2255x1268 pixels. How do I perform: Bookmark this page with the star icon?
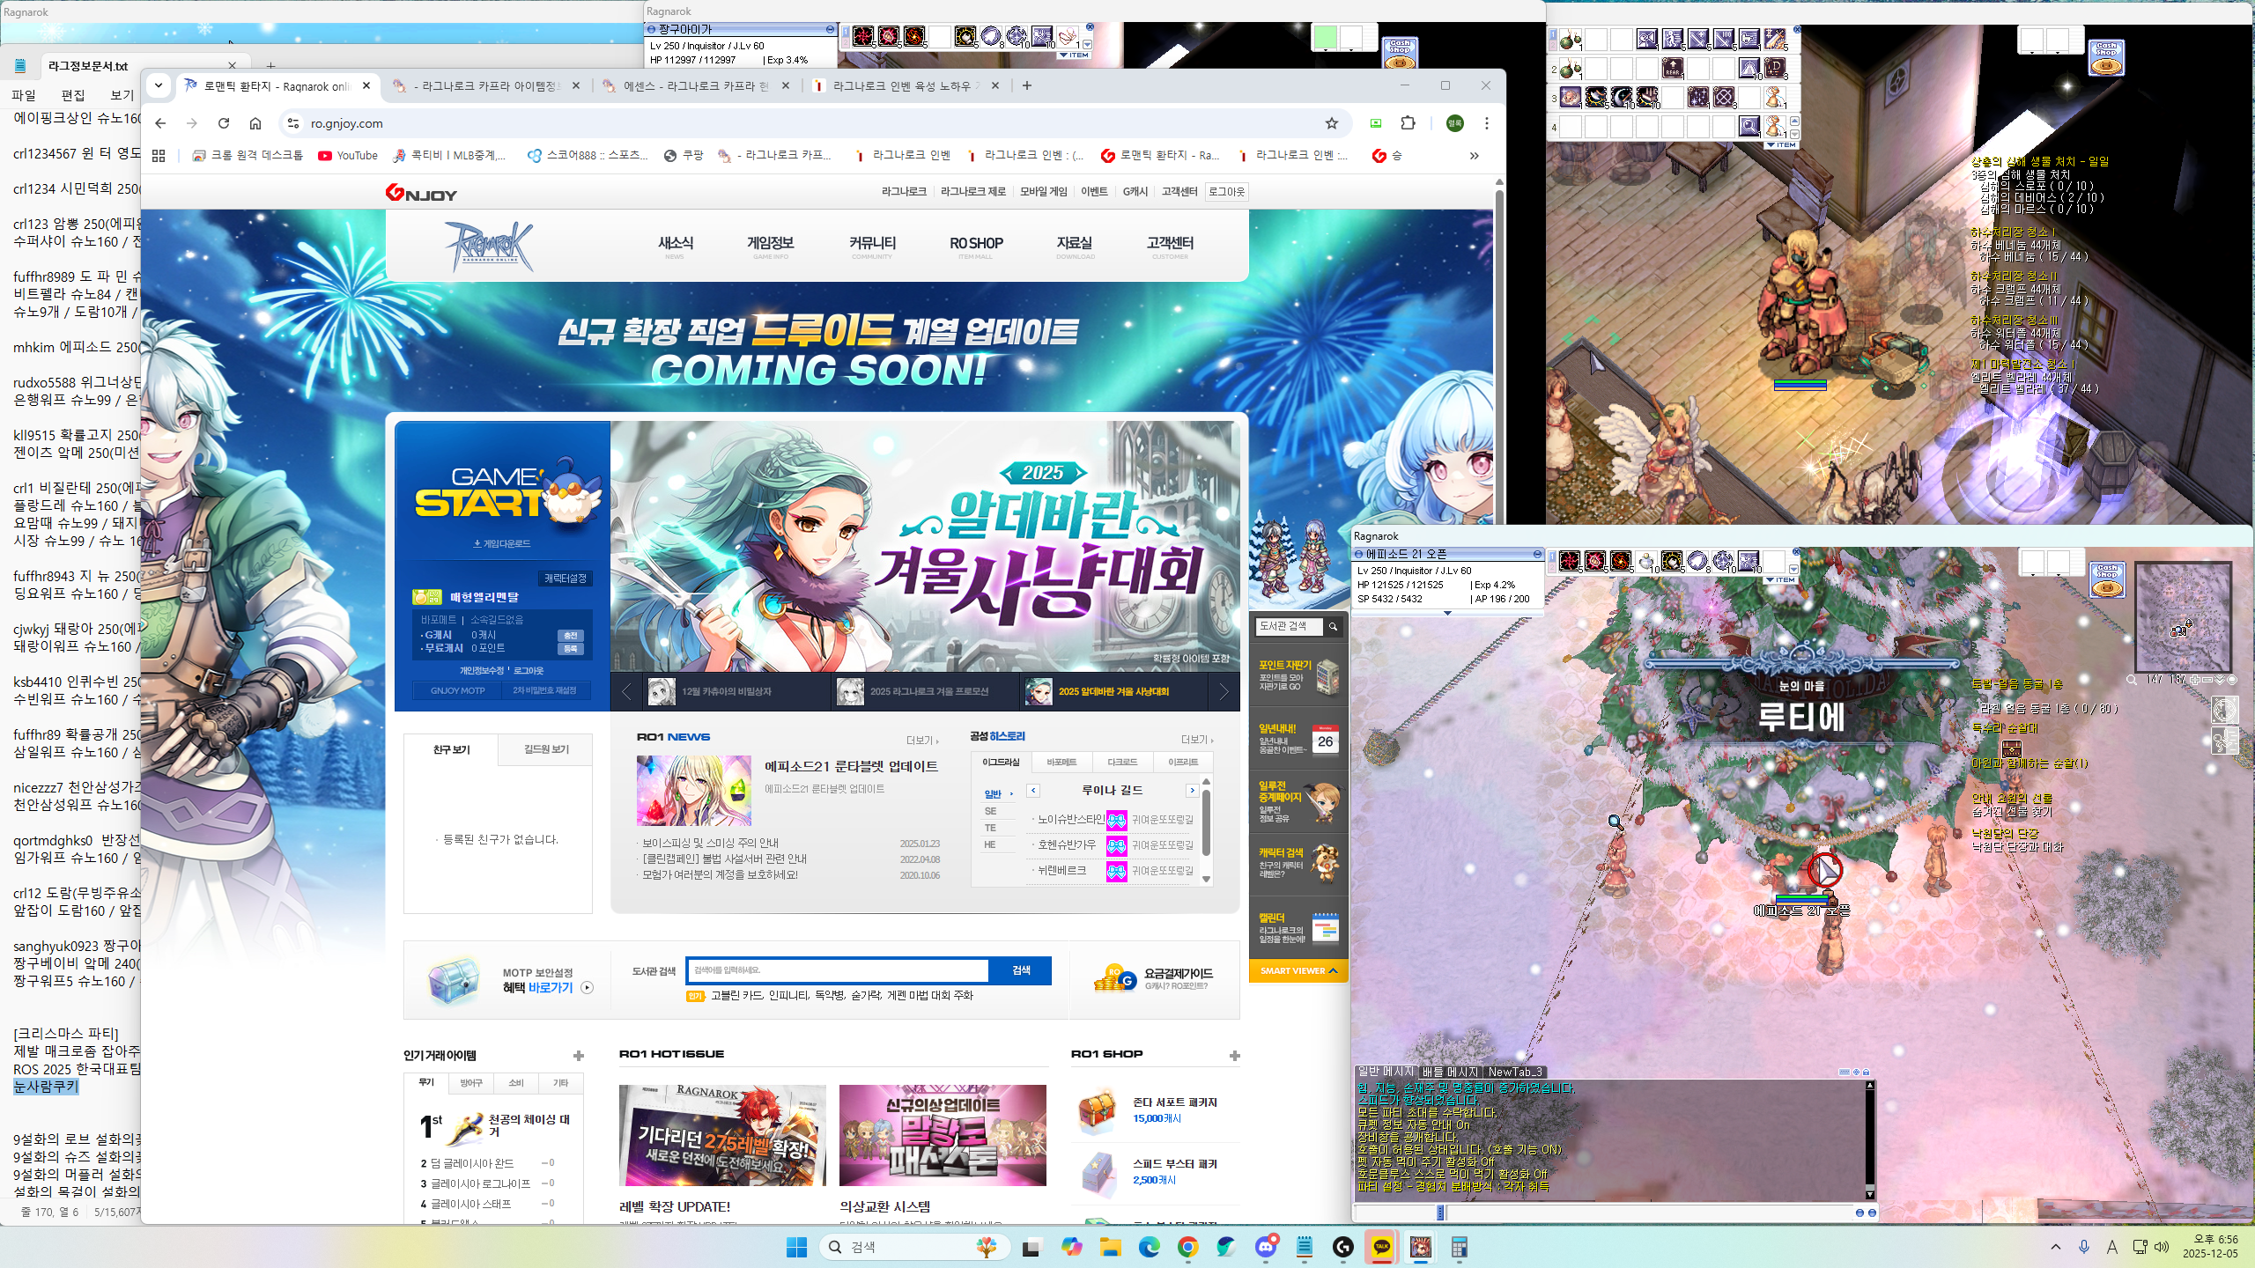pos(1332,123)
